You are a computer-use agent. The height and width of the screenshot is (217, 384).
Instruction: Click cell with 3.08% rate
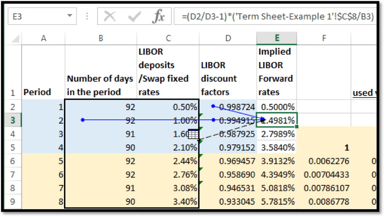click(x=168, y=188)
